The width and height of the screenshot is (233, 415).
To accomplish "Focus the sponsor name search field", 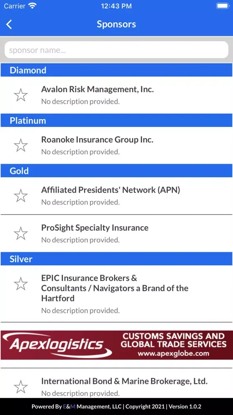I will (x=116, y=50).
